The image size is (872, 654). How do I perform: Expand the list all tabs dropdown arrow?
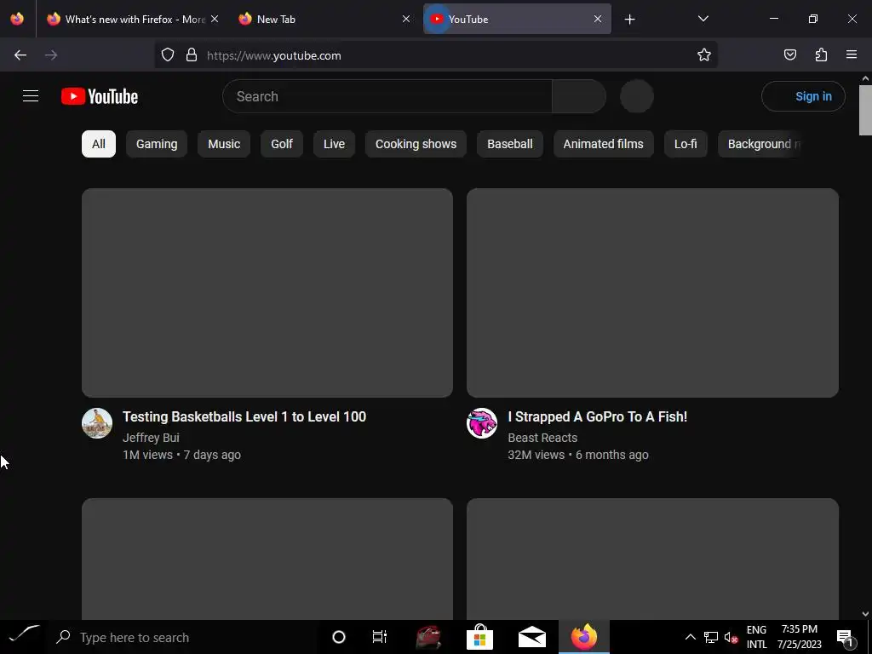click(703, 19)
